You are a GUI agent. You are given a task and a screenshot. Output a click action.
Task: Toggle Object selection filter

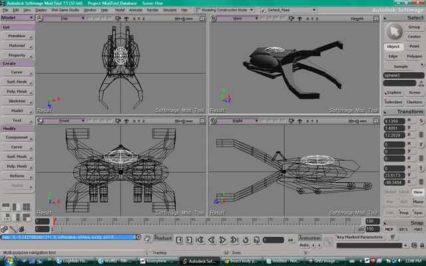pyautogui.click(x=393, y=47)
